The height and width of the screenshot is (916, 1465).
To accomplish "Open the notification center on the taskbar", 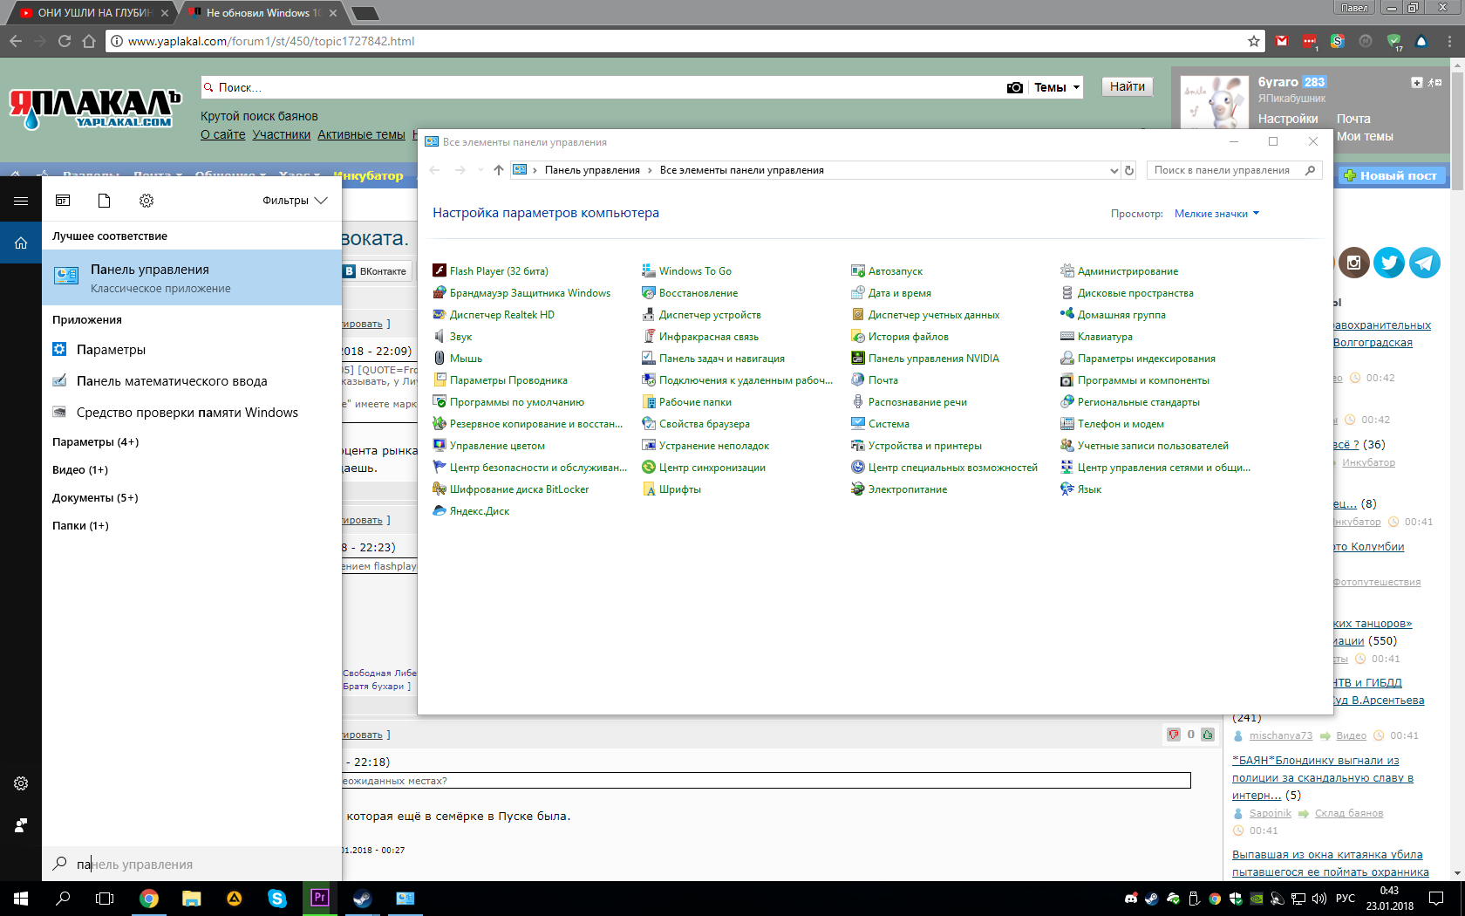I will tap(1436, 898).
